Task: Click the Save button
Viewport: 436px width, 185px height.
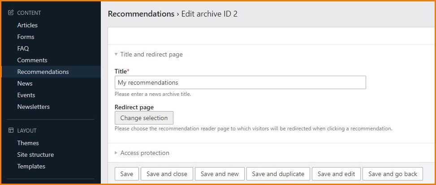Action: [x=126, y=174]
